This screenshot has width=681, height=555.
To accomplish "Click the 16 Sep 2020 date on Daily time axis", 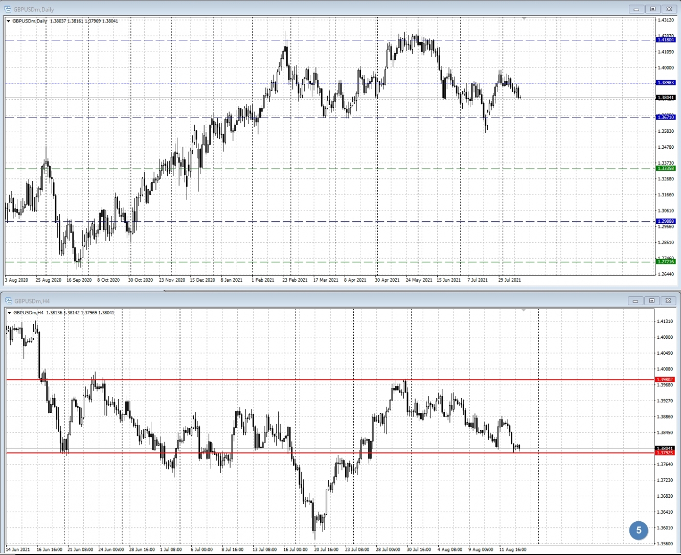I will [79, 280].
